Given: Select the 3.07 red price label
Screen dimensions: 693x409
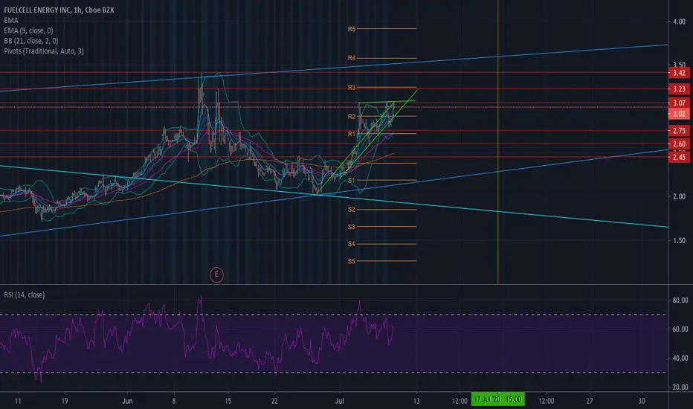Looking at the screenshot, I should click(x=679, y=103).
